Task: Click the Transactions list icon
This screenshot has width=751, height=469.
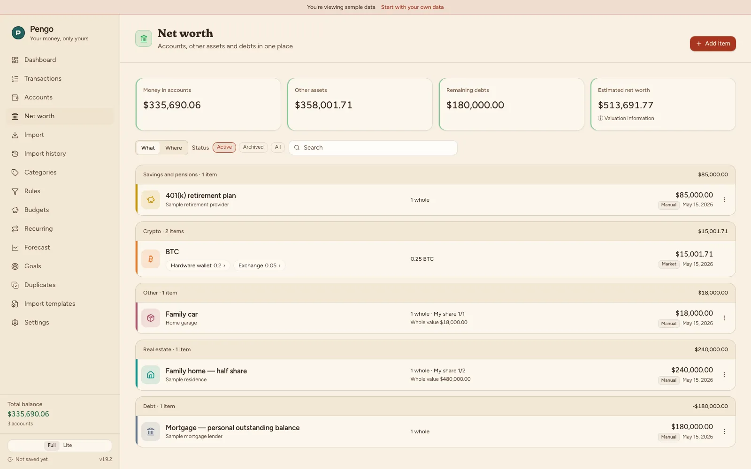Action: click(x=15, y=79)
